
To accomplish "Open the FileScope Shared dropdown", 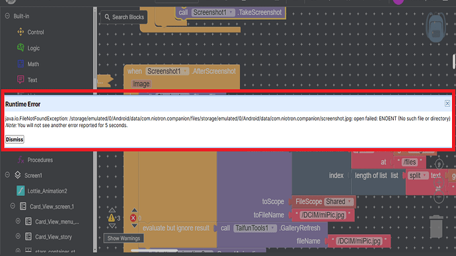I will click(x=350, y=202).
